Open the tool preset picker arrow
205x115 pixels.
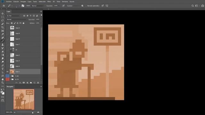click(12, 6)
